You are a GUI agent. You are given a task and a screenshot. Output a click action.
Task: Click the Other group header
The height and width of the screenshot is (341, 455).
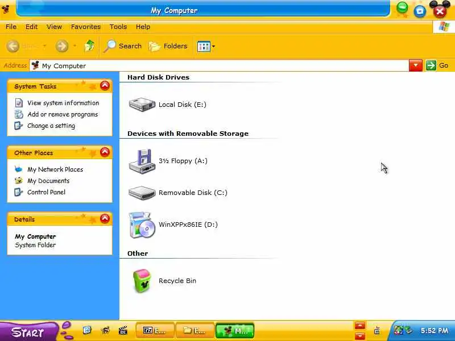(x=138, y=253)
